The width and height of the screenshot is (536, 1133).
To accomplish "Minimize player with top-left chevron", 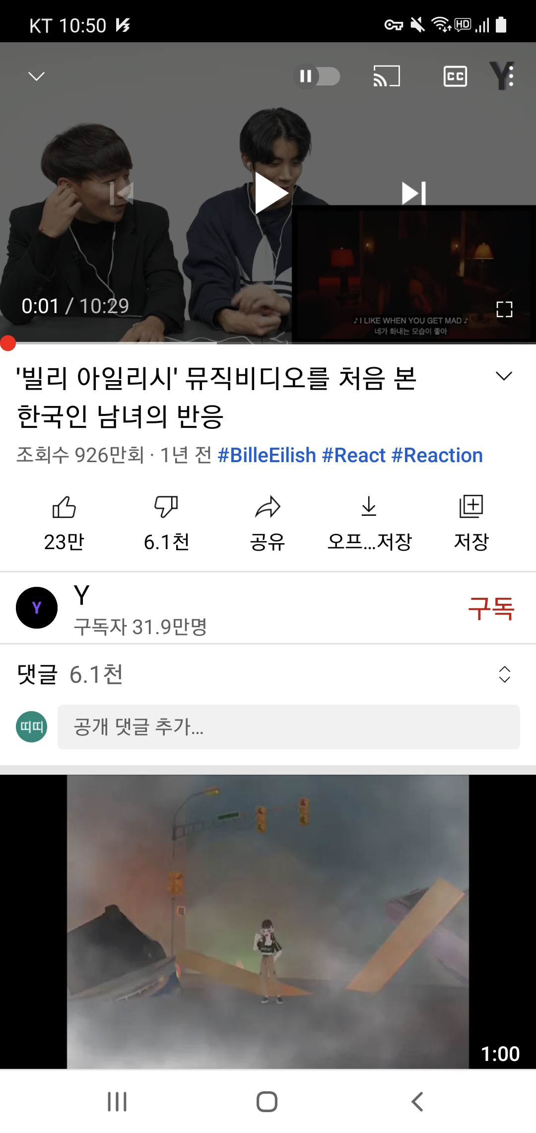I will point(36,76).
